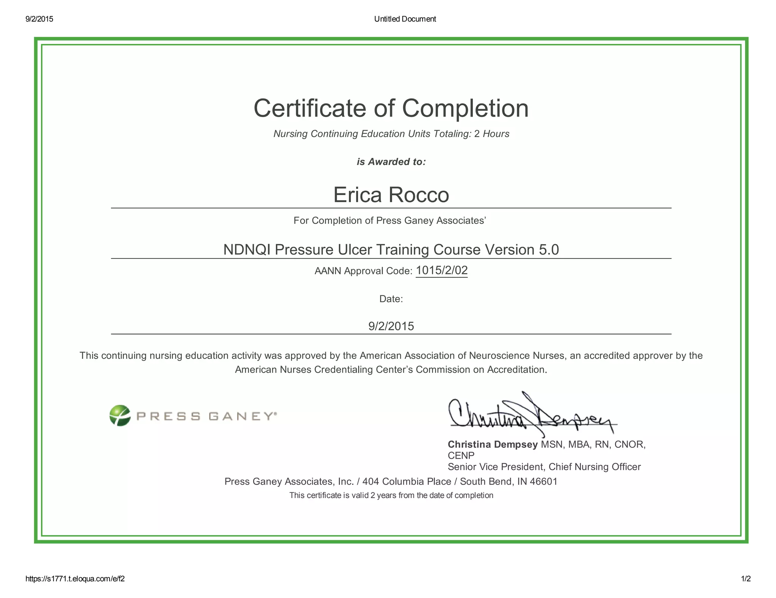
Task: Click the NDNQI Pressure Ulcer course title
Action: (x=391, y=250)
